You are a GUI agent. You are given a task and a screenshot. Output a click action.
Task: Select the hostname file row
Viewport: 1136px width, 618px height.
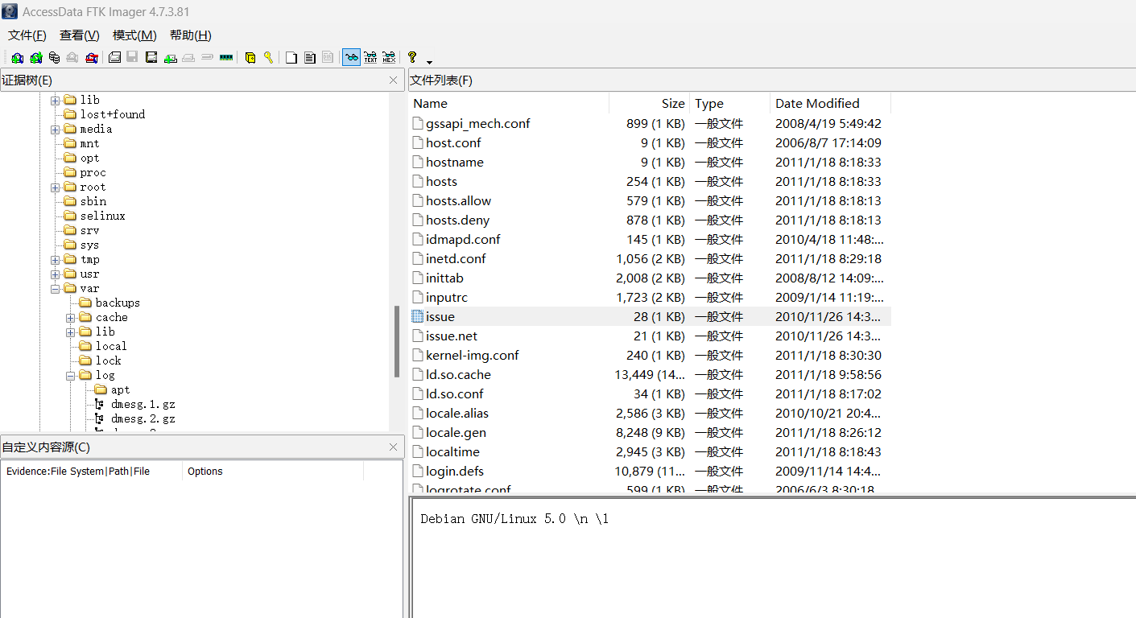[650, 162]
